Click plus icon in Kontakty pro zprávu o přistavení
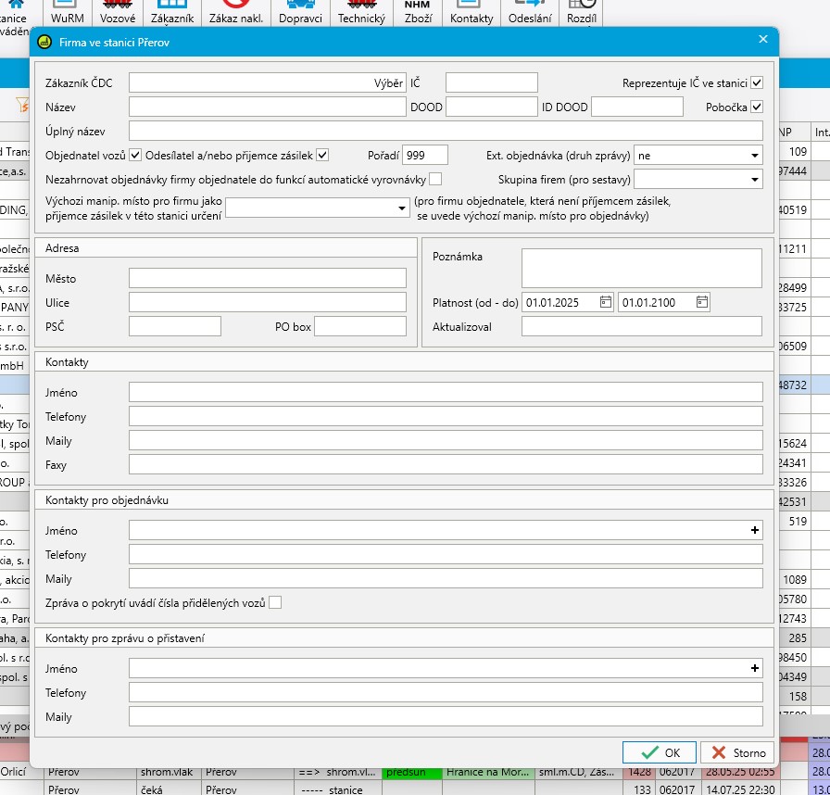830x795 pixels. point(755,669)
